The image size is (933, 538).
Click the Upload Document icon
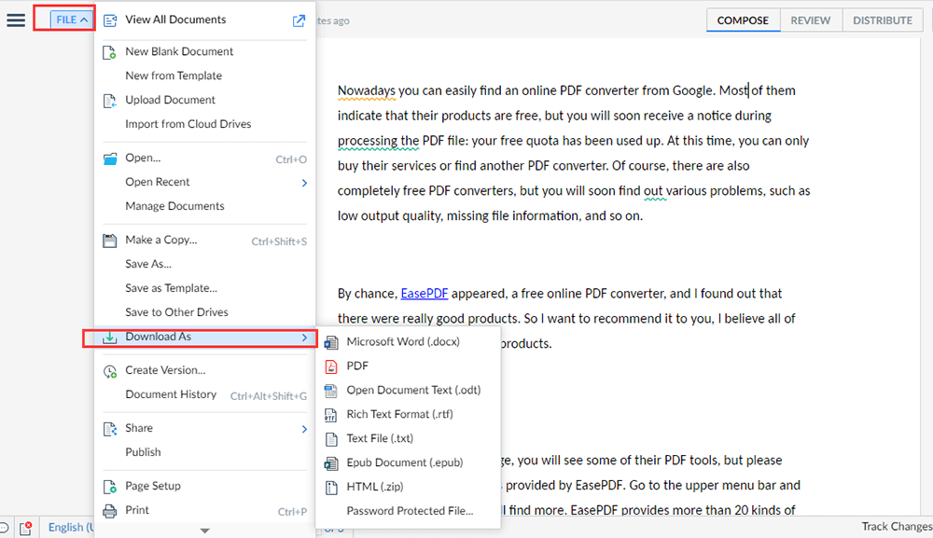click(109, 100)
